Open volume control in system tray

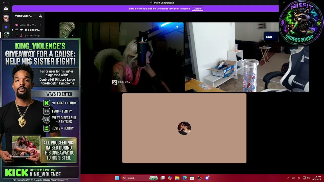pyautogui.click(x=308, y=178)
